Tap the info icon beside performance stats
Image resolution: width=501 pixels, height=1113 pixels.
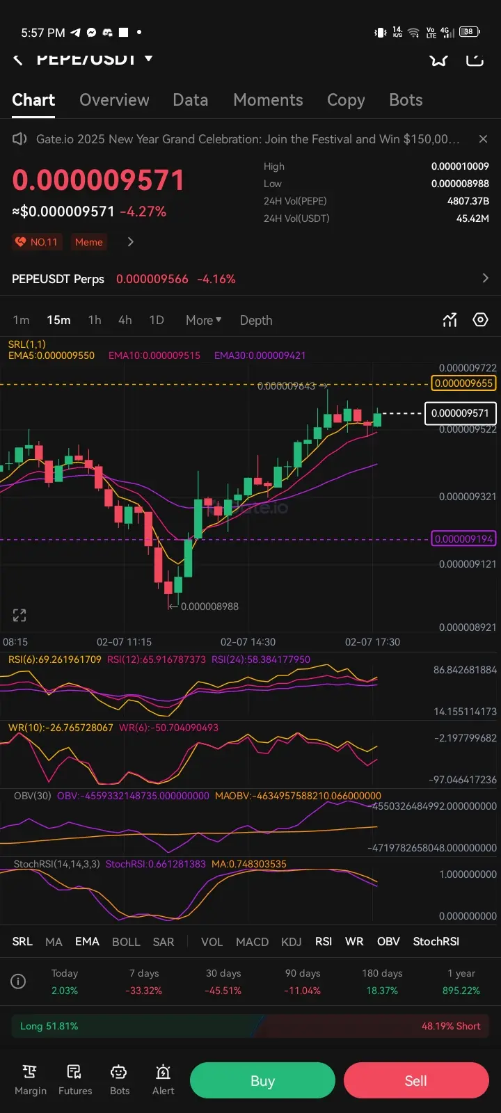(19, 982)
